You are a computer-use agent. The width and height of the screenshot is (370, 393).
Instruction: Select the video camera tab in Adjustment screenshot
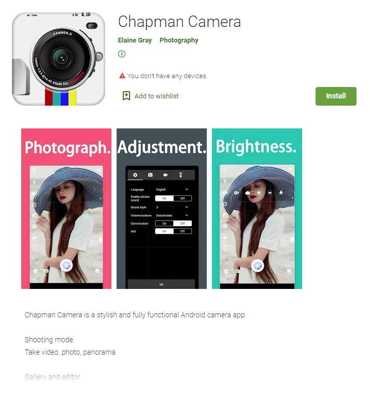[165, 175]
